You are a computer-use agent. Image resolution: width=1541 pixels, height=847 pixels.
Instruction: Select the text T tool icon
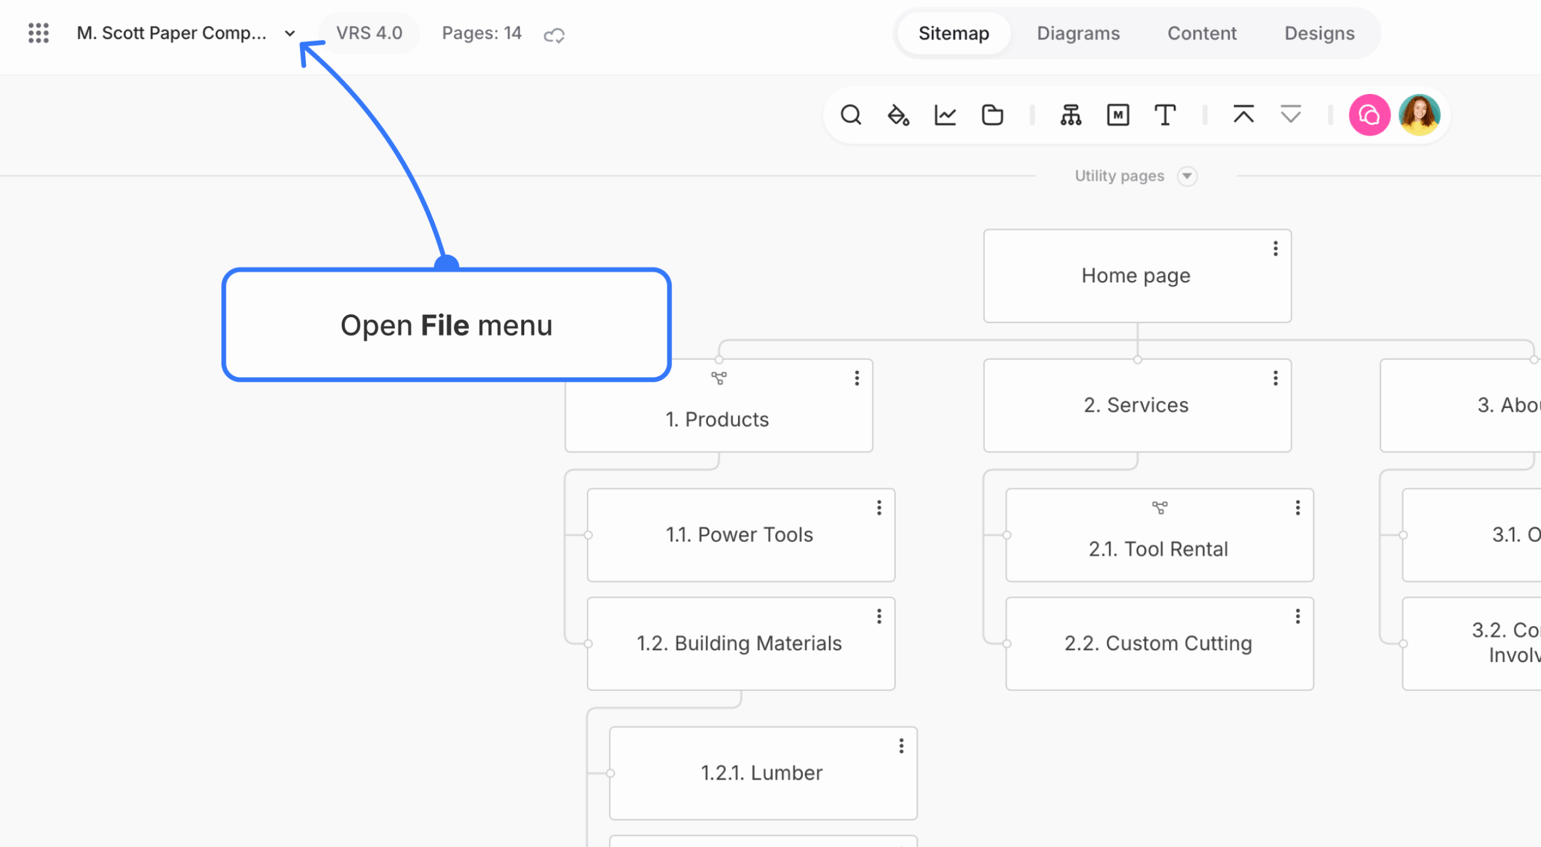click(1165, 114)
